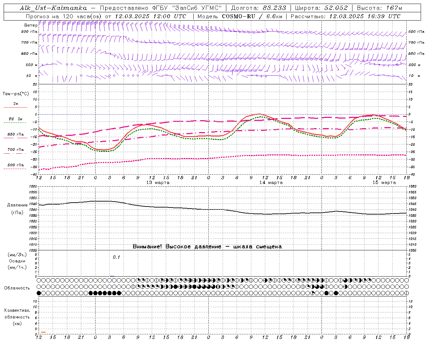Image resolution: width=426 pixels, height=340 pixels.
Task: Click the Прогноз на 120 часа(ов) text
Action: pyautogui.click(x=64, y=16)
